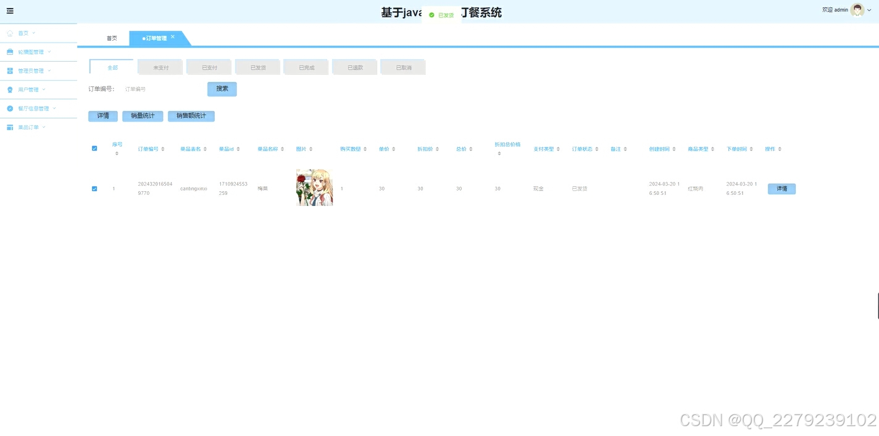Open 菜品订单 via its sidebar icon
Screen dimensions: 879x436
10,127
